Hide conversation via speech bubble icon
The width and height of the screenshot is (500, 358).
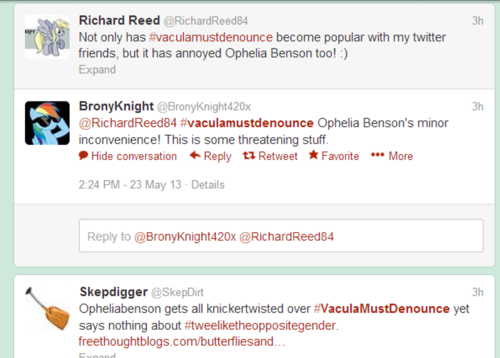[x=83, y=156]
